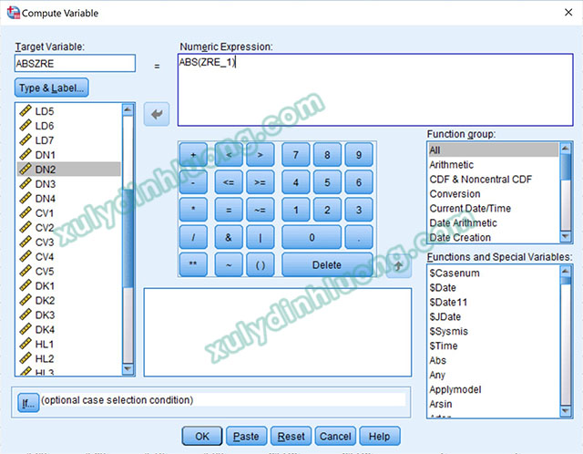Click the greater-than operator key

tap(261, 154)
